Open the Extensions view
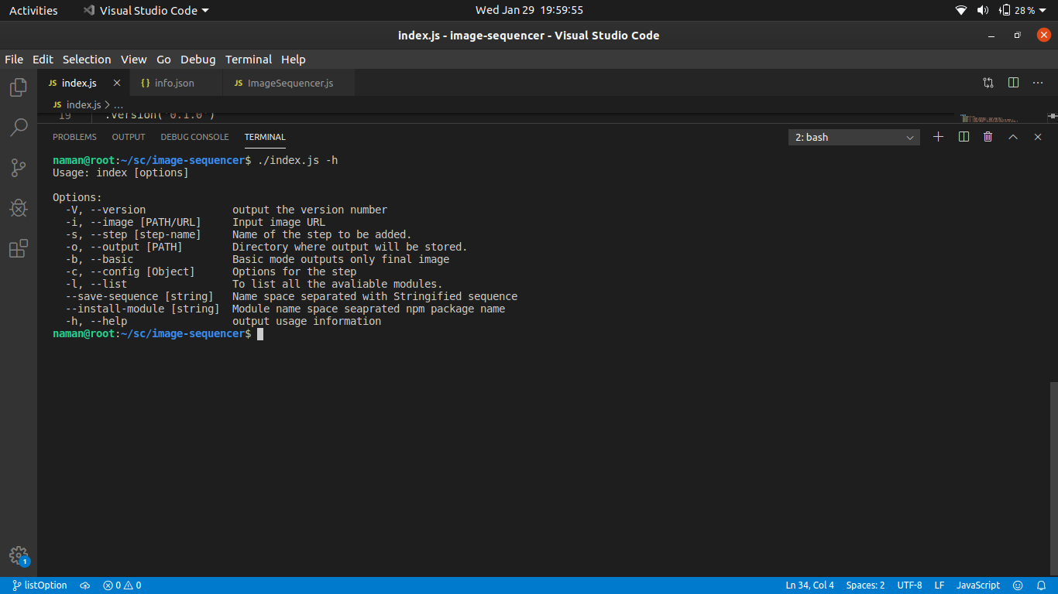Image resolution: width=1058 pixels, height=594 pixels. pyautogui.click(x=17, y=248)
